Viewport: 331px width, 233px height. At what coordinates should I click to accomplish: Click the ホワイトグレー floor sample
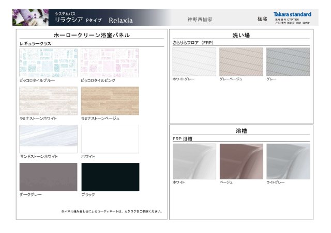pyautogui.click(x=194, y=62)
